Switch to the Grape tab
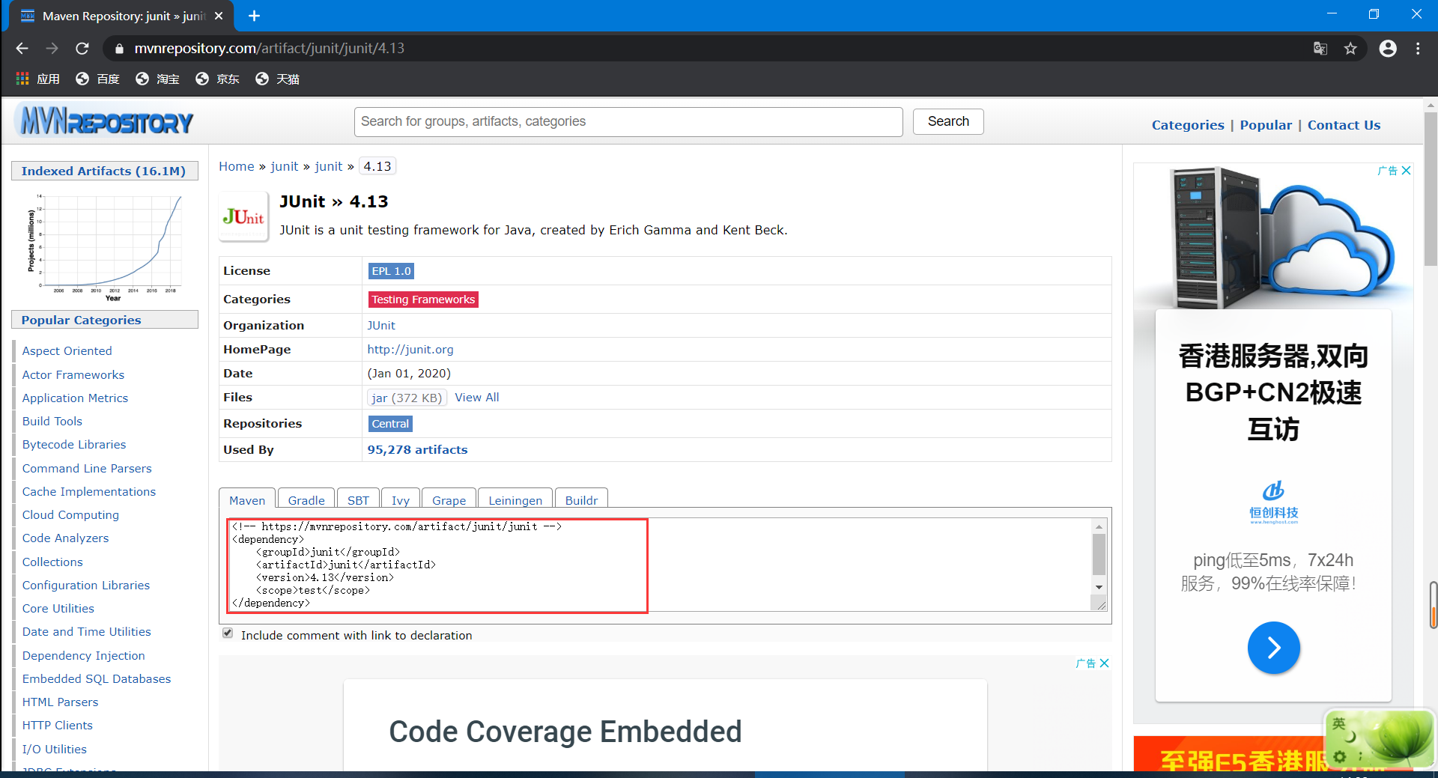 (x=449, y=500)
